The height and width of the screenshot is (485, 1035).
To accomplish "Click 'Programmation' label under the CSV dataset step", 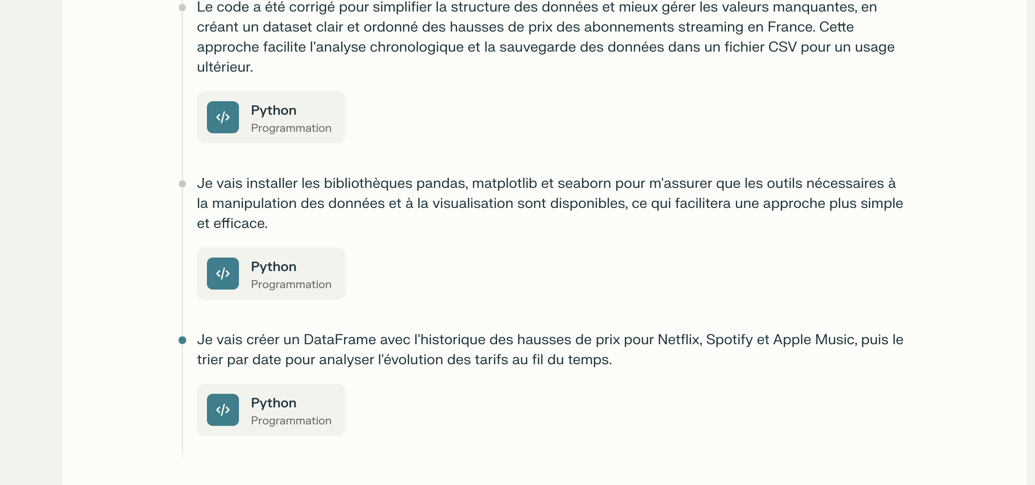I will tap(291, 128).
